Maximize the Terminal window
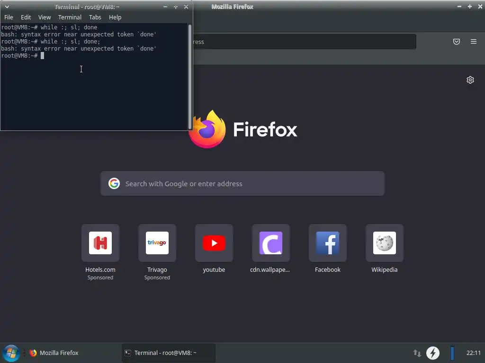This screenshot has height=363, width=485. pyautogui.click(x=175, y=7)
